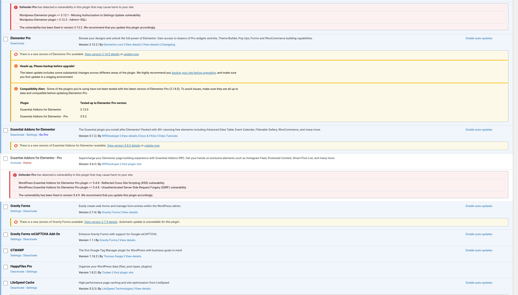This screenshot has width=518, height=295.
Task: Check the LiteSpeed Cache plugin checkbox
Action: click(6, 283)
